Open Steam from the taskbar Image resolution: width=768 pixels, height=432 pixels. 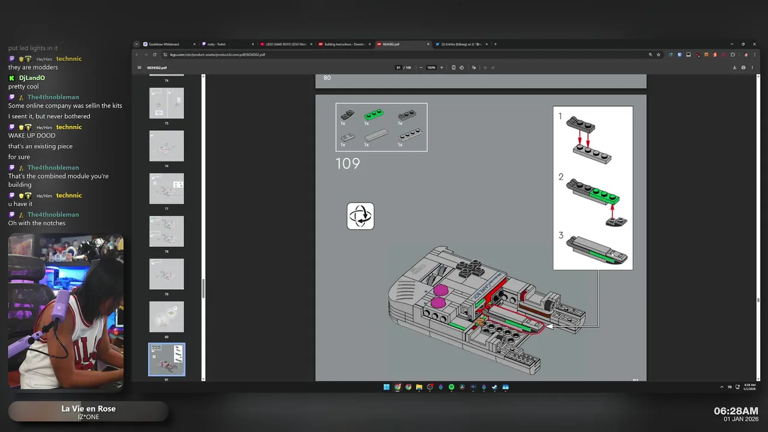494,387
